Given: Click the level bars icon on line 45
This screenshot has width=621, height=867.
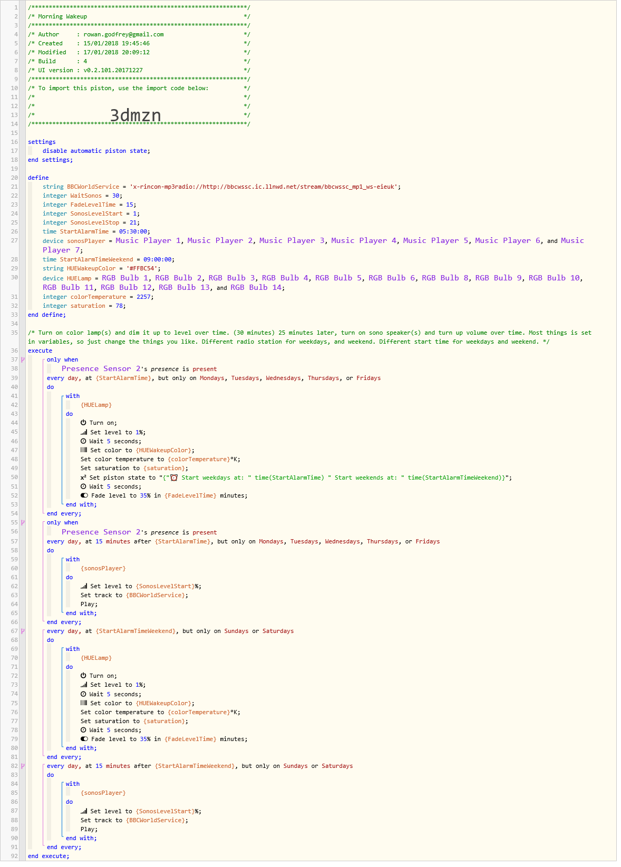Looking at the screenshot, I should pyautogui.click(x=84, y=432).
